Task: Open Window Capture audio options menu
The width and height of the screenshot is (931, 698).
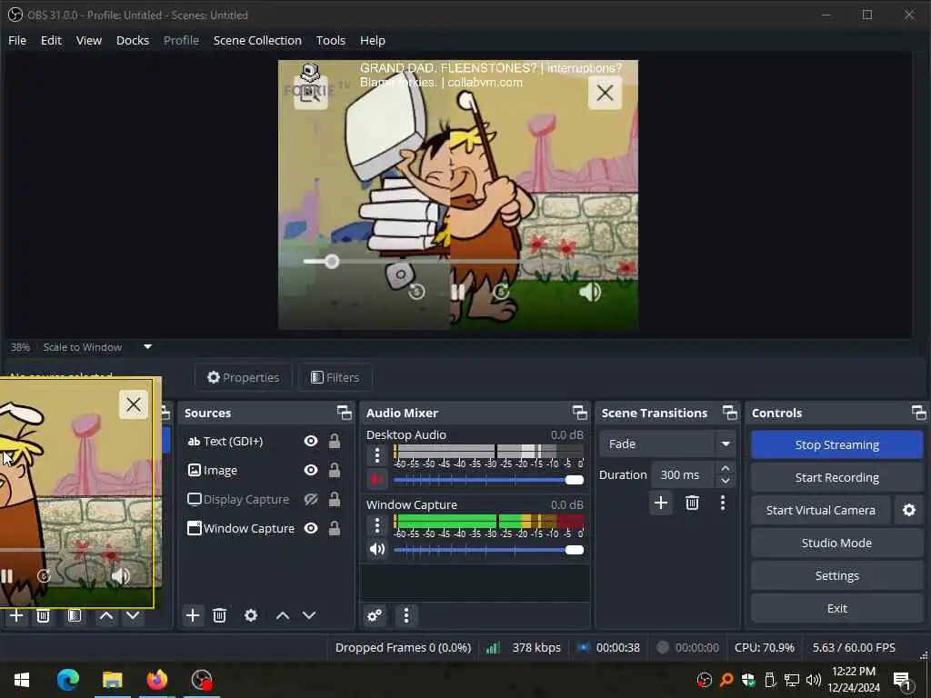Action: coord(376,525)
